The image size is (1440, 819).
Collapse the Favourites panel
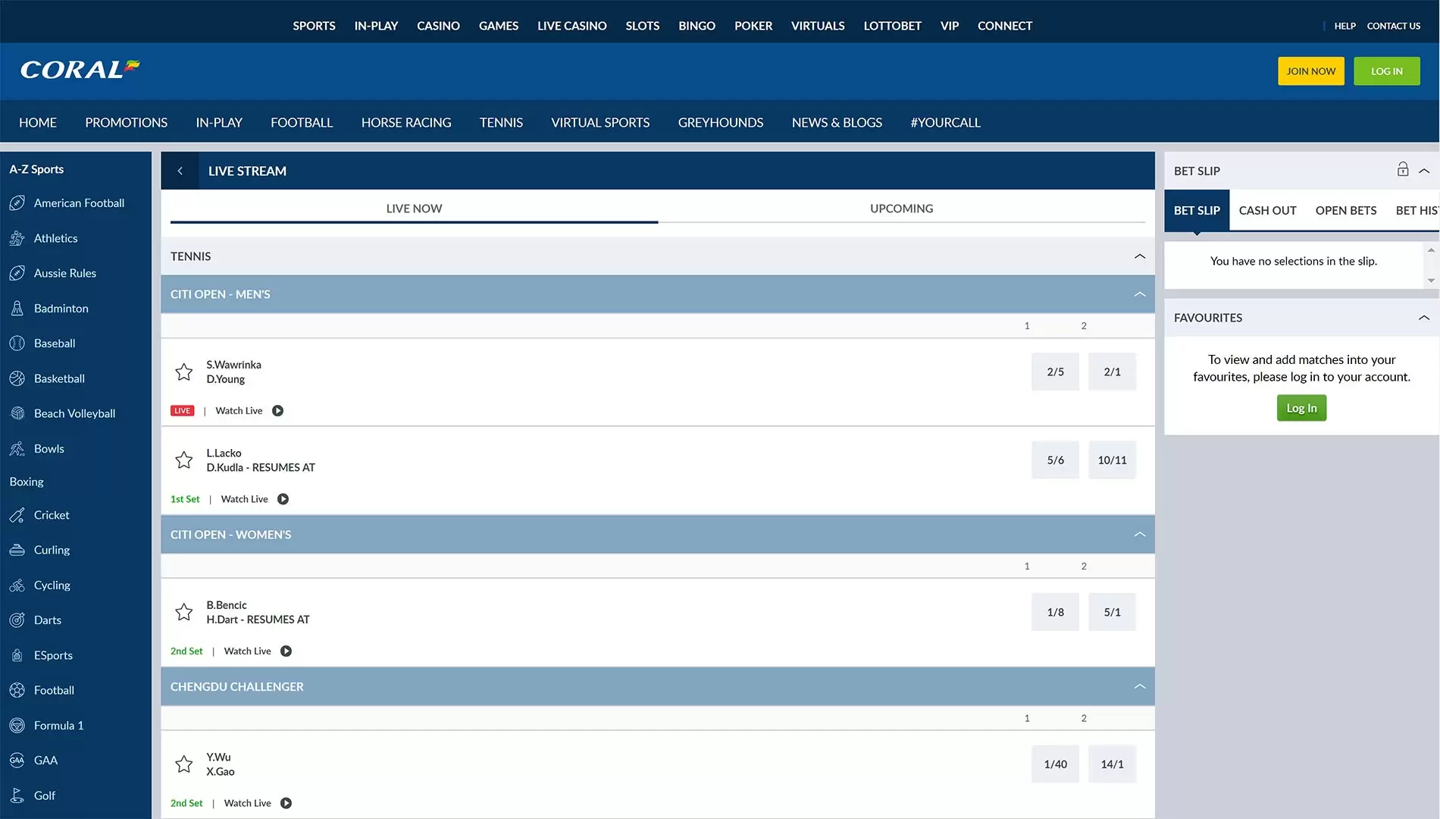[x=1425, y=318]
